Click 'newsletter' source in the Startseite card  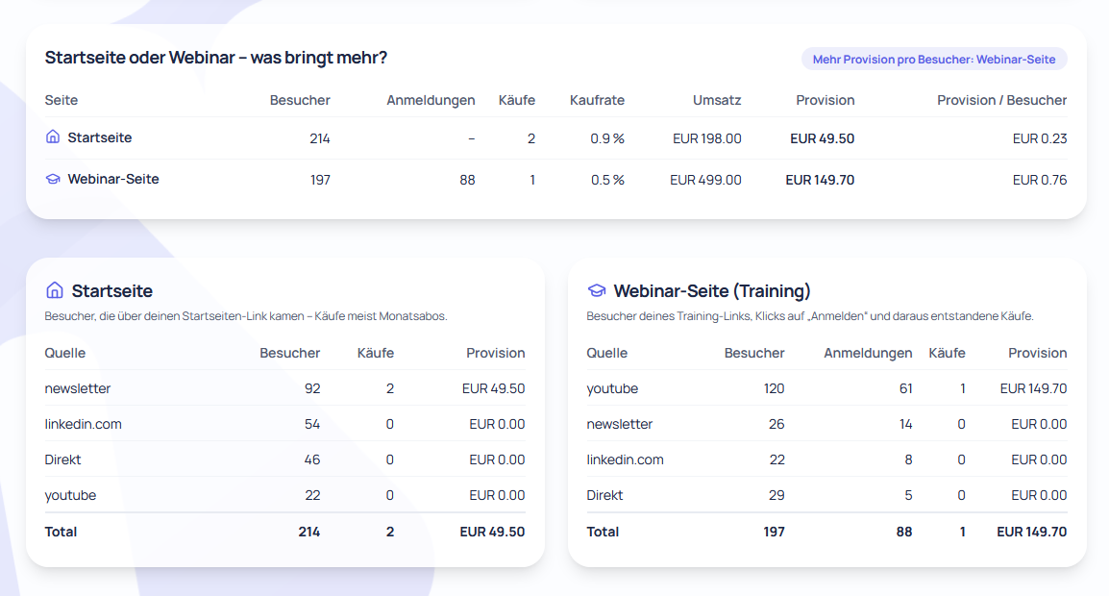click(x=78, y=388)
